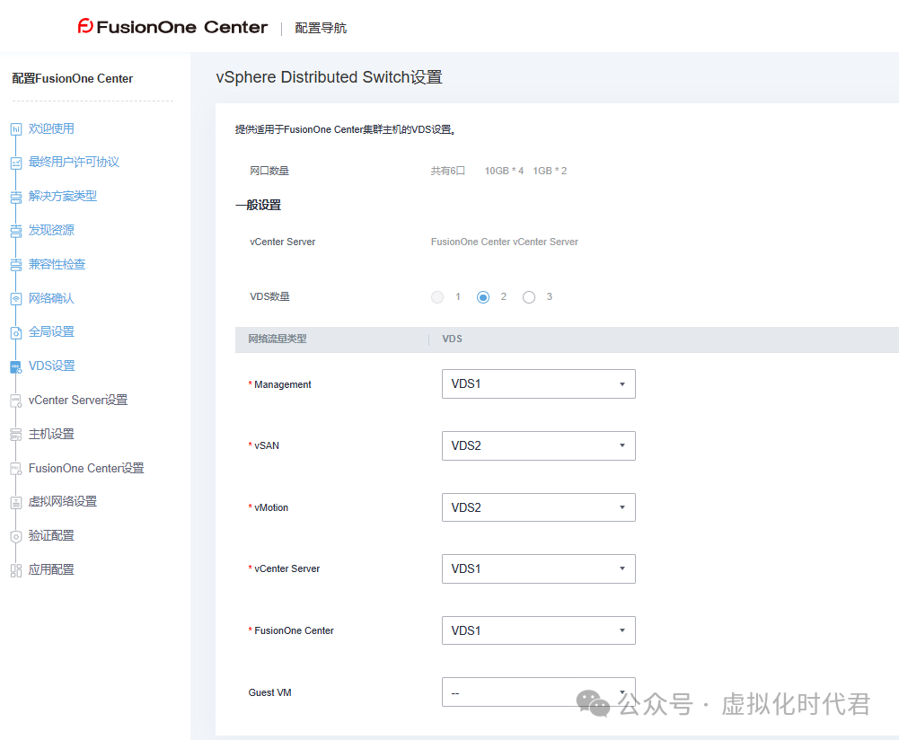899x740 pixels.
Task: Open the vSAN VDS dropdown
Action: tap(538, 446)
